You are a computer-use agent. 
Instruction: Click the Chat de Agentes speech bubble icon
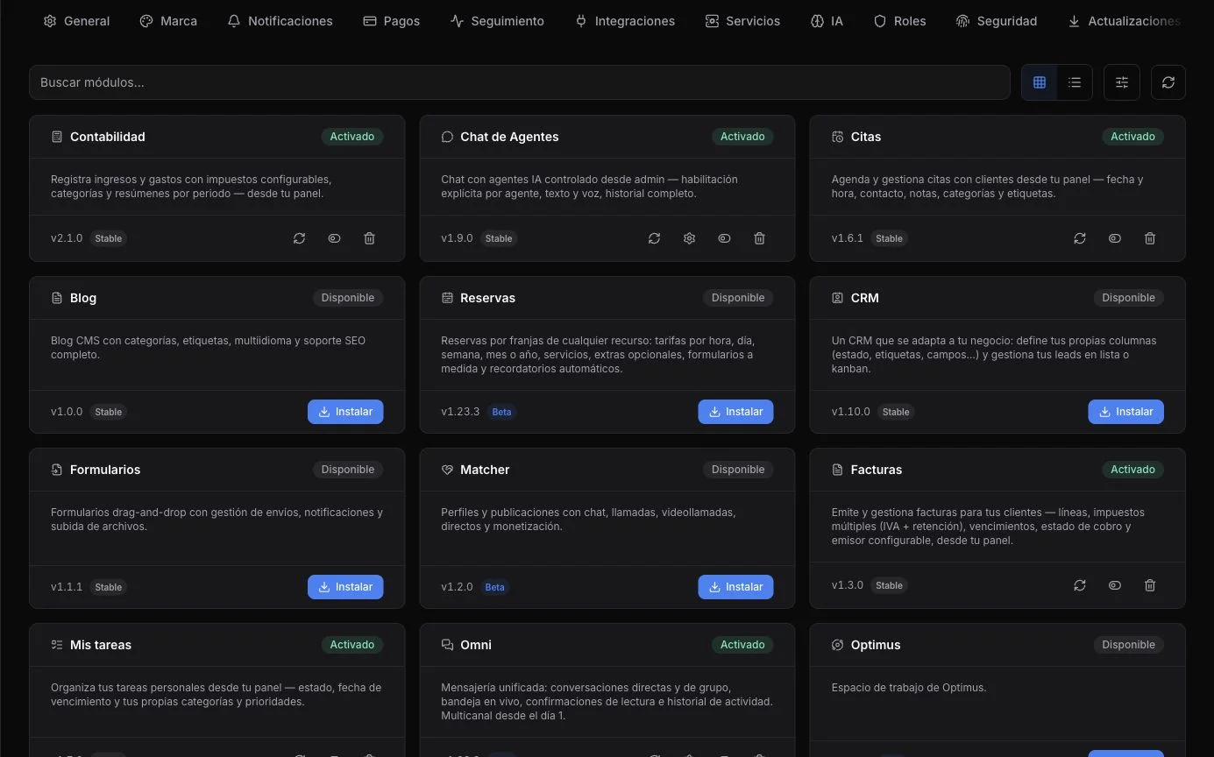point(447,137)
